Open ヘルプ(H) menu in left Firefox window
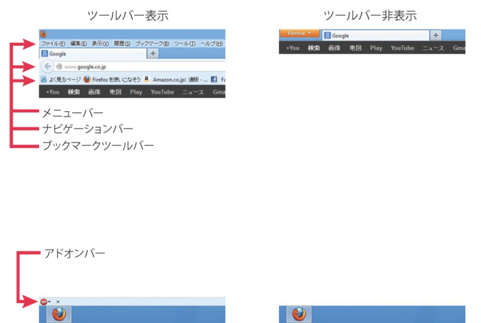481x323 pixels. [212, 44]
